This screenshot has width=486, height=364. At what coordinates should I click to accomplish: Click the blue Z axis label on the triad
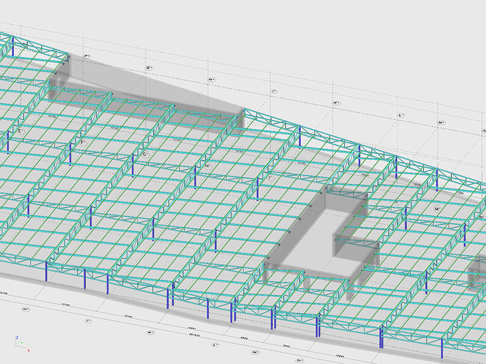(x=17, y=337)
